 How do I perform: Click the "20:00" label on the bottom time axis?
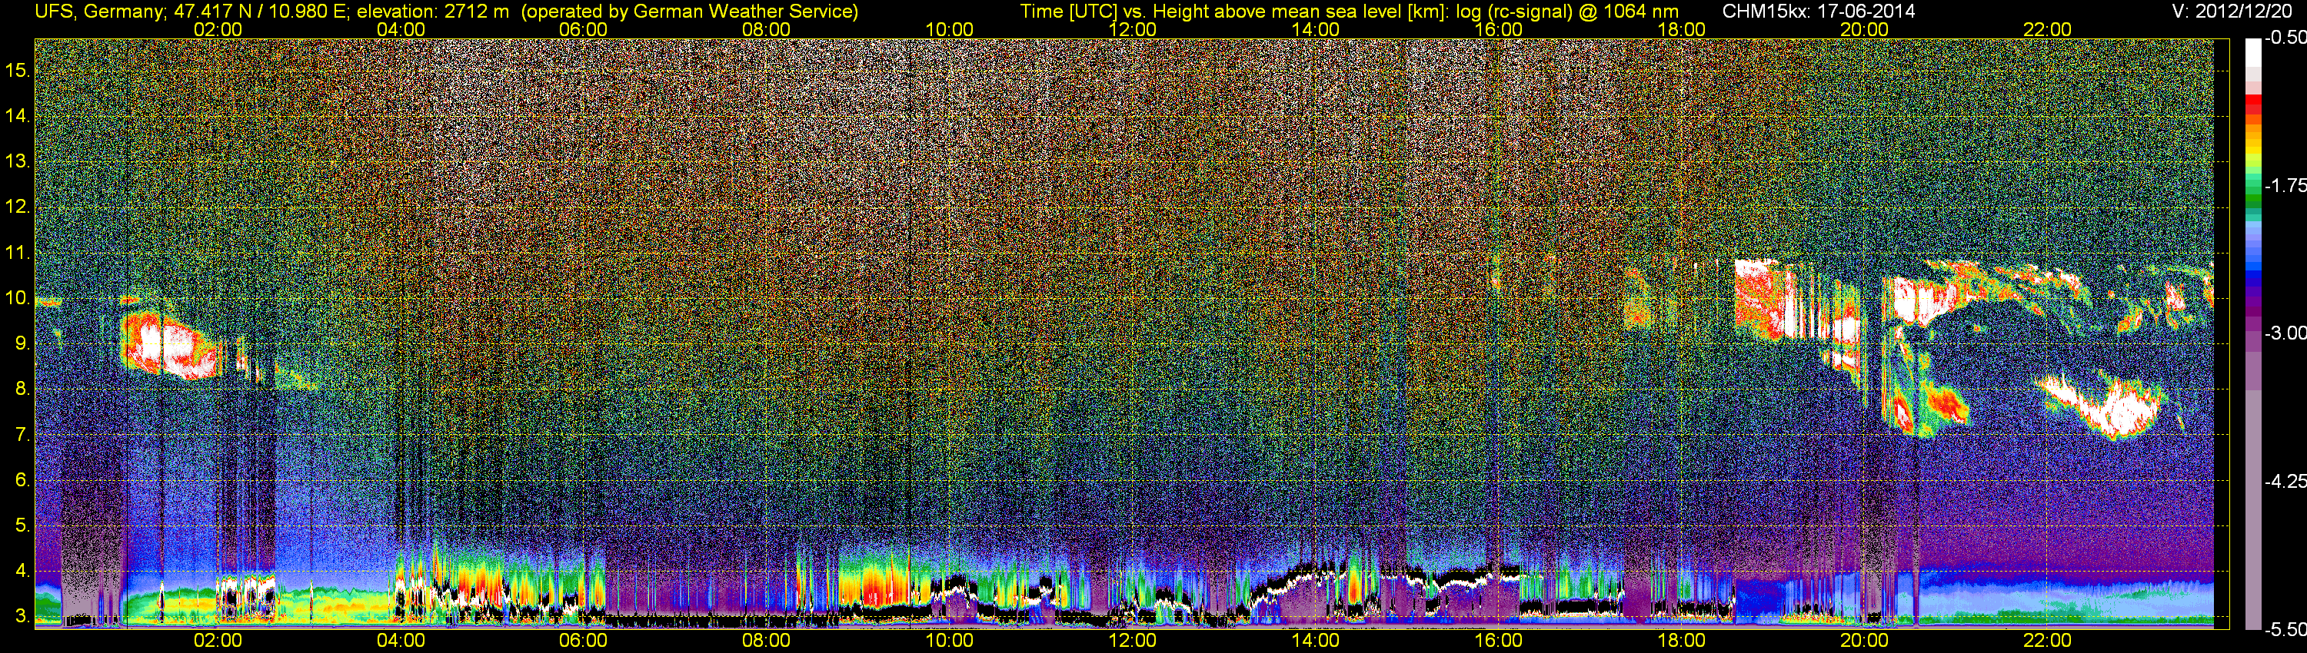[1865, 641]
